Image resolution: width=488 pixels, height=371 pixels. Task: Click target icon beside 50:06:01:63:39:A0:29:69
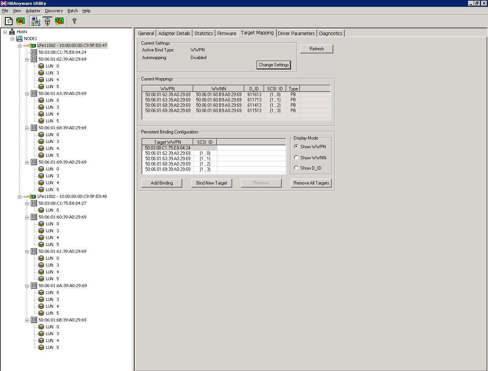[x=34, y=93]
